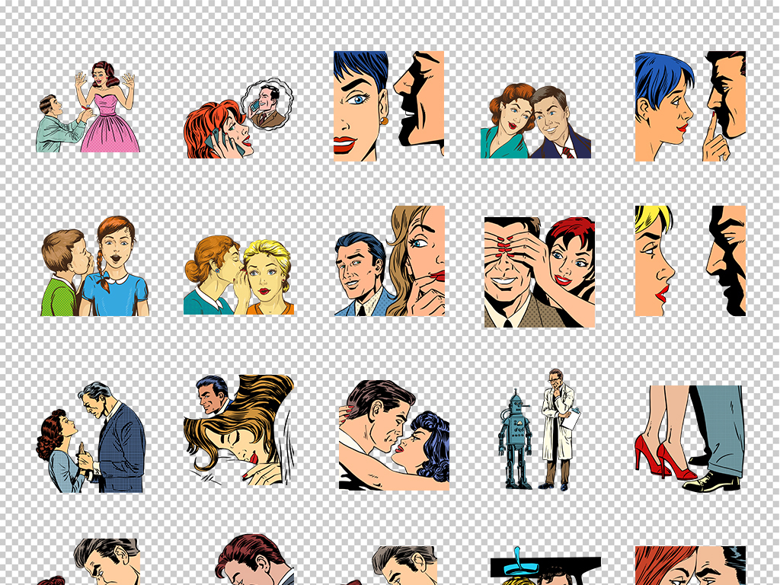Select the sleeping brown-haired woman with man behind
Viewport: 780px width, 585px height.
[238, 430]
